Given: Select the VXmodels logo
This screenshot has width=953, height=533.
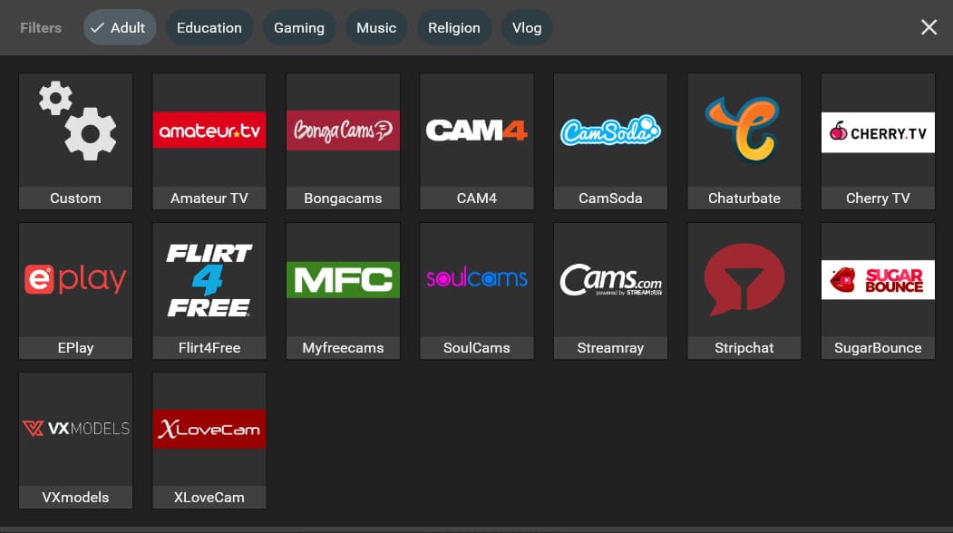Looking at the screenshot, I should pos(75,429).
